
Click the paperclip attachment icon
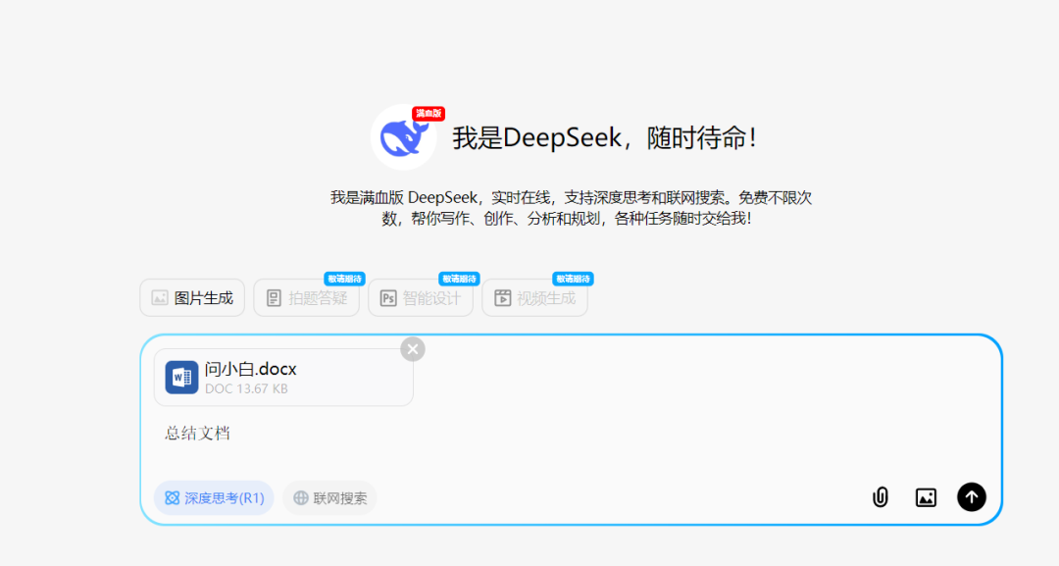point(880,497)
